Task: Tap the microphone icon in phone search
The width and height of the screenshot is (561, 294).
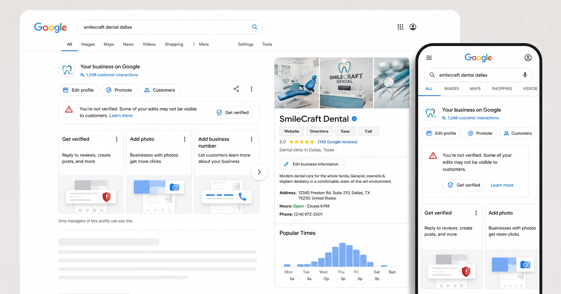Action: [x=525, y=75]
